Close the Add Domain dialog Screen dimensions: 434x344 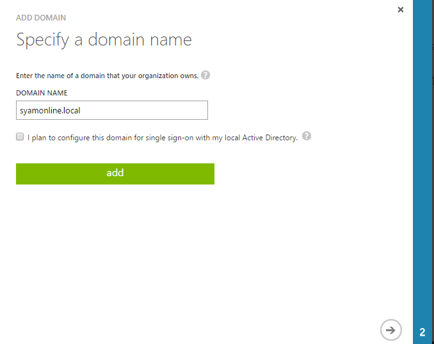(401, 10)
